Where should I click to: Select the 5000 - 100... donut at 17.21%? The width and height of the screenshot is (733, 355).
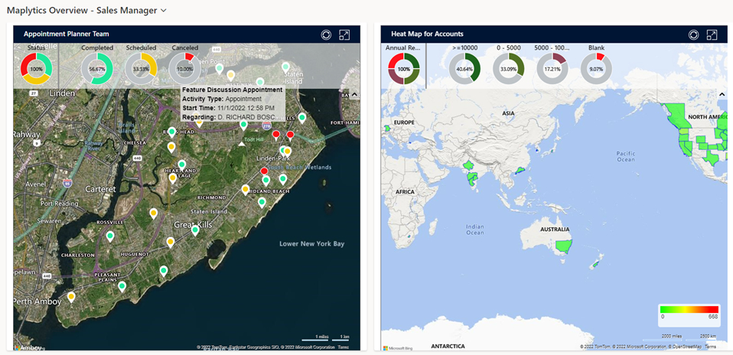point(552,68)
